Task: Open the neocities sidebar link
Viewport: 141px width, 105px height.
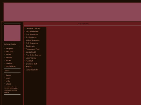Action: pyautogui.click(x=9, y=63)
